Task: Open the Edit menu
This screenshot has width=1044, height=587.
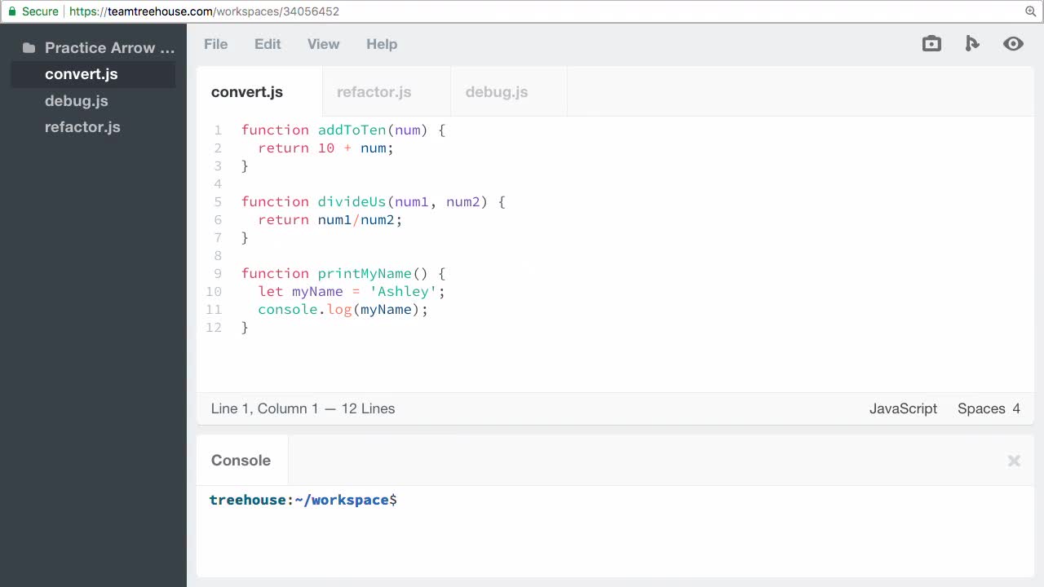Action: pyautogui.click(x=268, y=44)
